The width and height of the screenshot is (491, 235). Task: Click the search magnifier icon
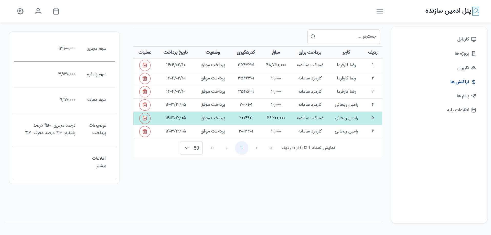[x=313, y=37]
